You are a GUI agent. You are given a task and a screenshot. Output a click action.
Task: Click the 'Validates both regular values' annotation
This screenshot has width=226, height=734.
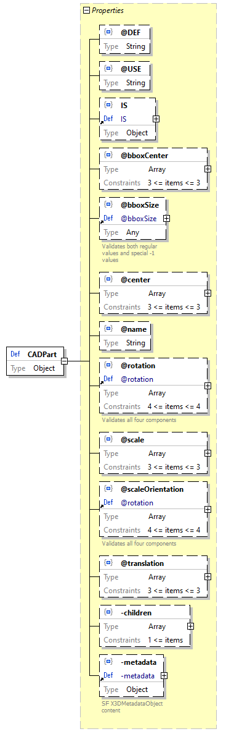click(x=129, y=253)
